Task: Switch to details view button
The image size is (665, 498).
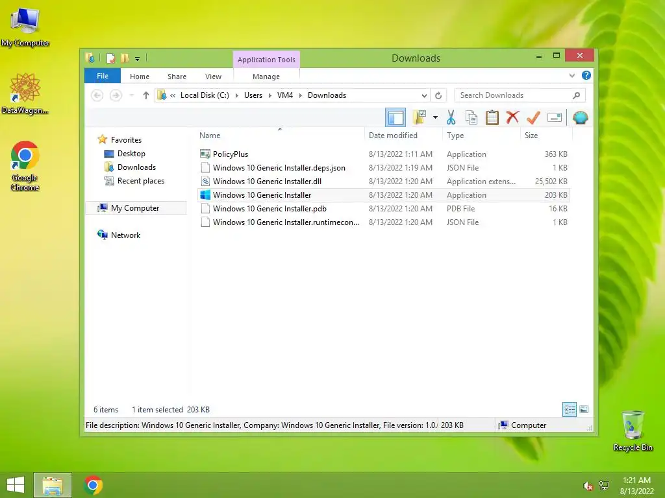Action: pos(569,409)
